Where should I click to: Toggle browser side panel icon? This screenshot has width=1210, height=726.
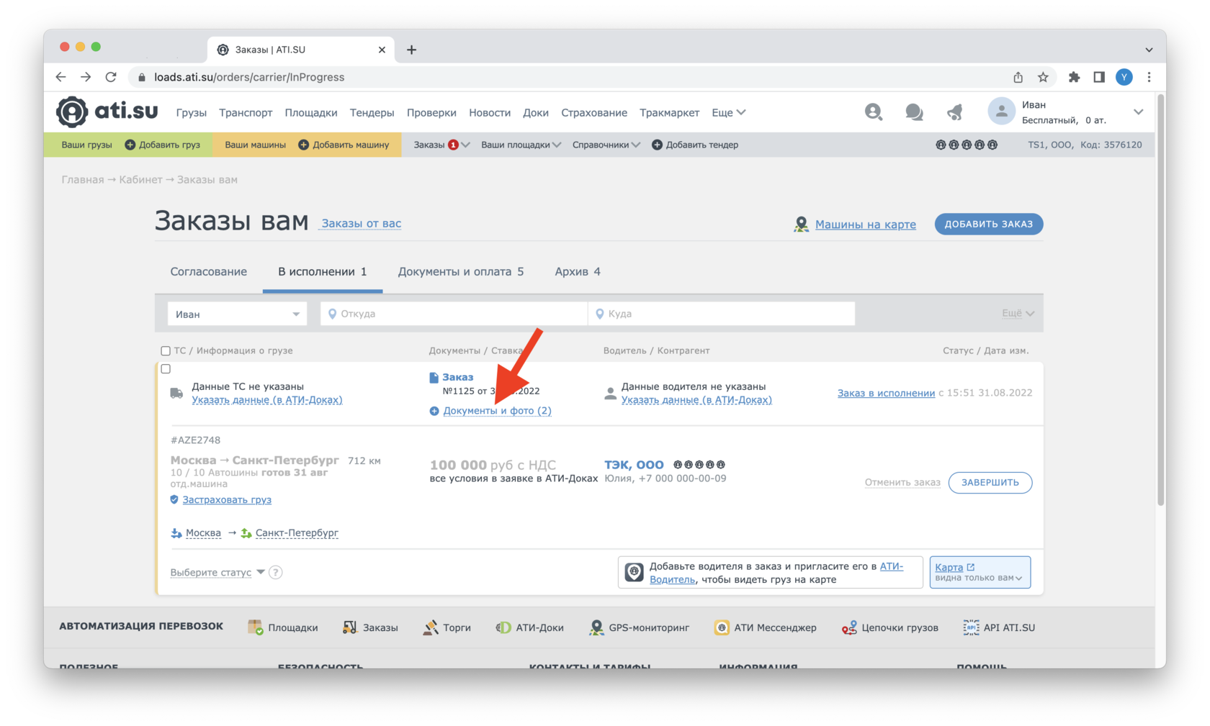[1099, 77]
